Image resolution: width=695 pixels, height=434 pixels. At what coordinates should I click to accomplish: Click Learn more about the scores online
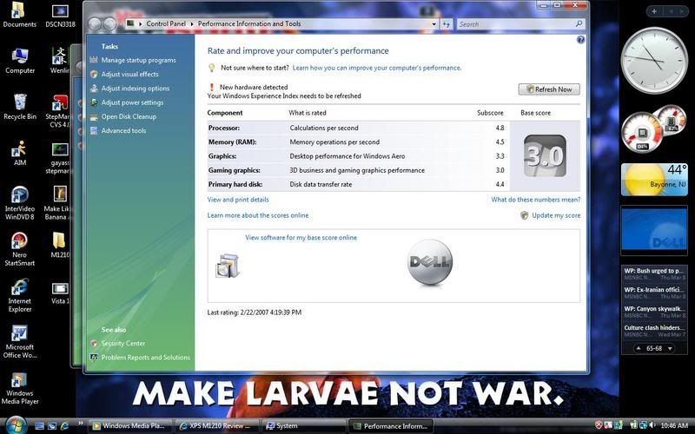pyautogui.click(x=258, y=215)
